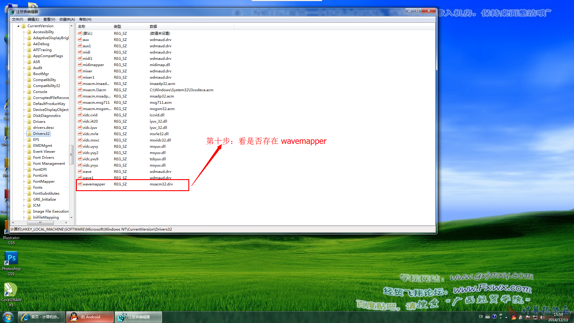This screenshot has height=323, width=574.
Task: Select the Event Viewer tree key
Action: pos(44,152)
